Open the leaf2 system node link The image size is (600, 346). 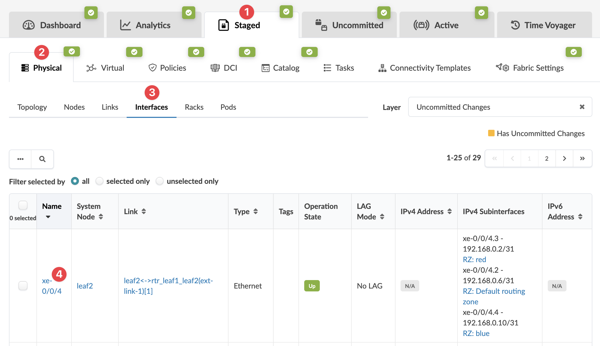pos(85,286)
